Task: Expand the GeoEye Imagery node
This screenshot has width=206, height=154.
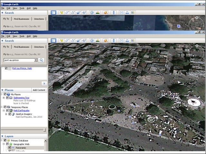Action: pyautogui.click(x=6, y=114)
